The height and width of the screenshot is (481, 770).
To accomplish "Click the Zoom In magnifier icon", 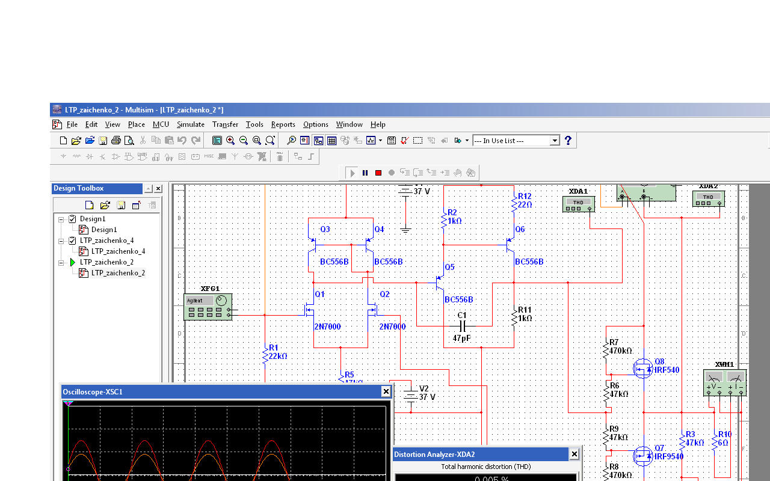I will coord(230,141).
